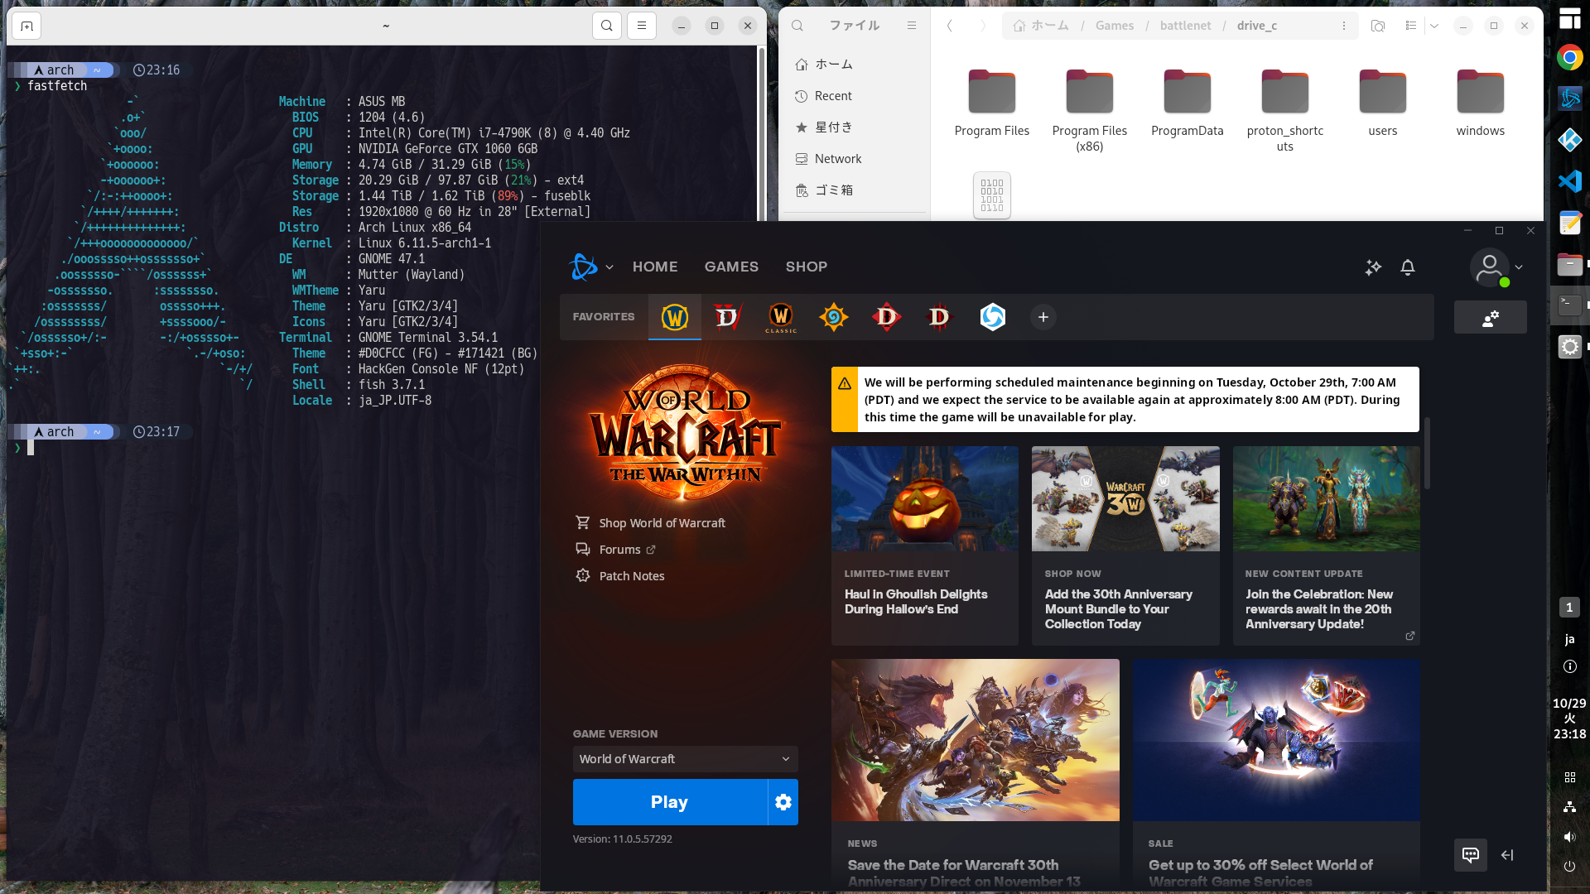Click ja input language indicator
Screen dimensions: 1590x894
click(x=1569, y=639)
